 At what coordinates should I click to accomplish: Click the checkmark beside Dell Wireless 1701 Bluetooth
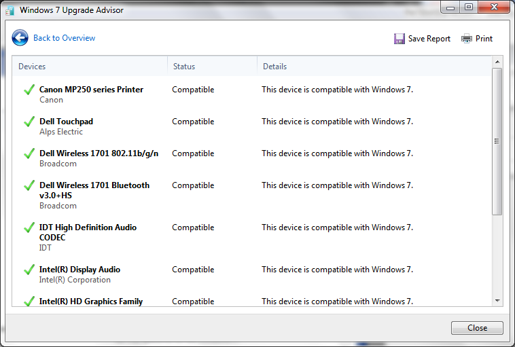[x=29, y=185]
